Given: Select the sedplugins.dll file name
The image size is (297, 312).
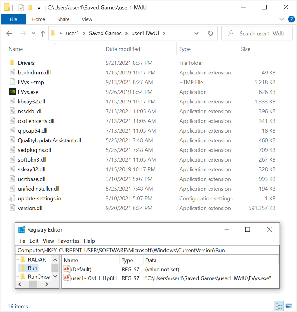Looking at the screenshot, I should pos(34,150).
